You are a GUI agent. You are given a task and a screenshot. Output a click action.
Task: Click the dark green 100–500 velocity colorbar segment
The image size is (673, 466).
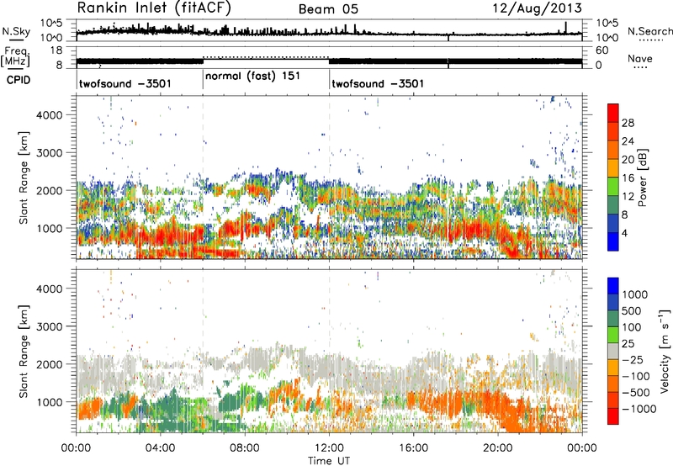coord(613,319)
